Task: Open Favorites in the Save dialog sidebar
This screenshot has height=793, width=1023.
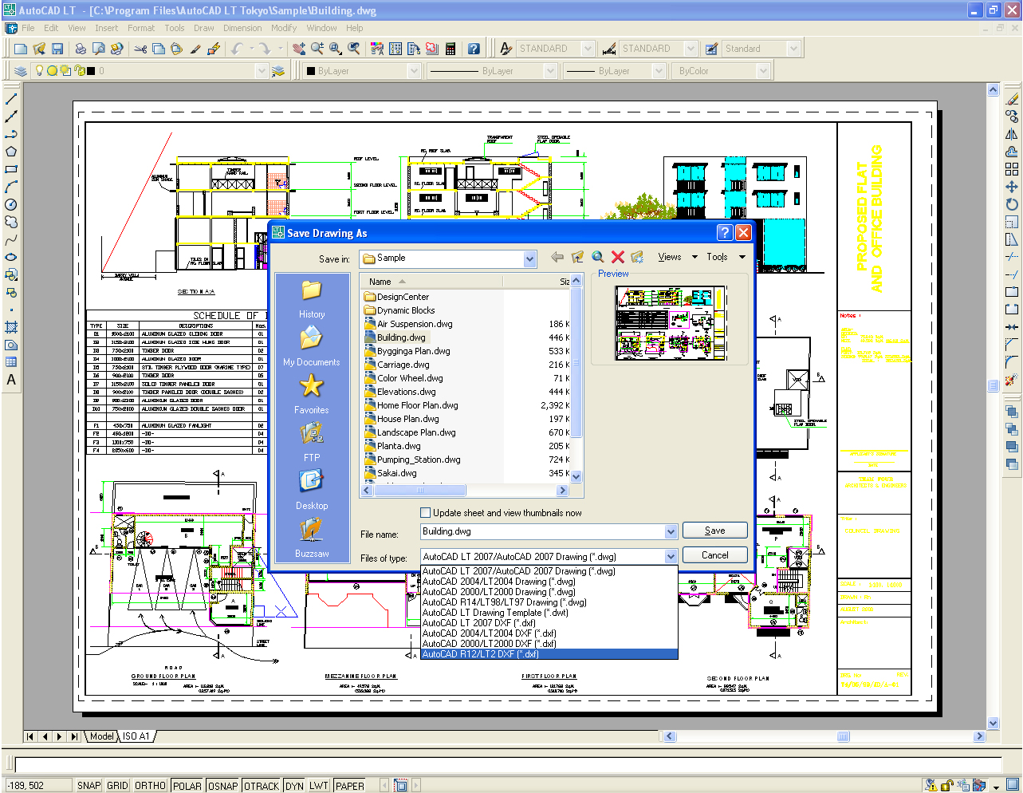Action: tap(312, 394)
